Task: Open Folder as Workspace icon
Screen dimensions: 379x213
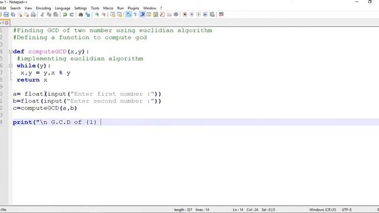Action: tap(169, 14)
